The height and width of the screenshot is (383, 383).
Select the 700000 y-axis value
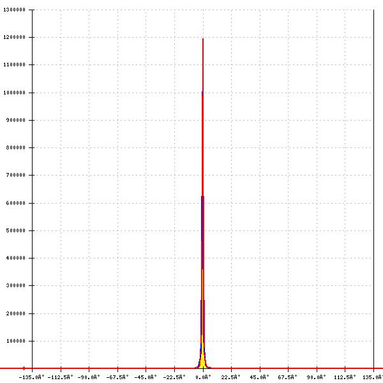[x=16, y=175]
